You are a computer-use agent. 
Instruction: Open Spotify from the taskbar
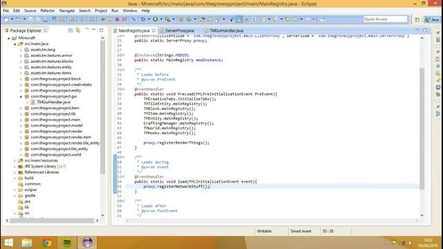point(67,243)
